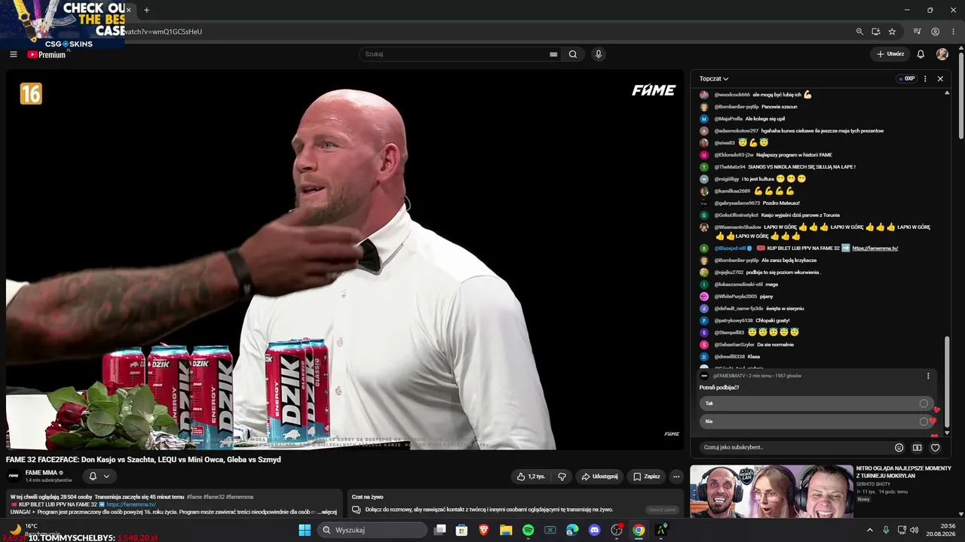Open the video title 'NITRO OGLĄDA NAJLEPSZE MOMENTY'
The width and height of the screenshot is (965, 542).
pos(903,472)
